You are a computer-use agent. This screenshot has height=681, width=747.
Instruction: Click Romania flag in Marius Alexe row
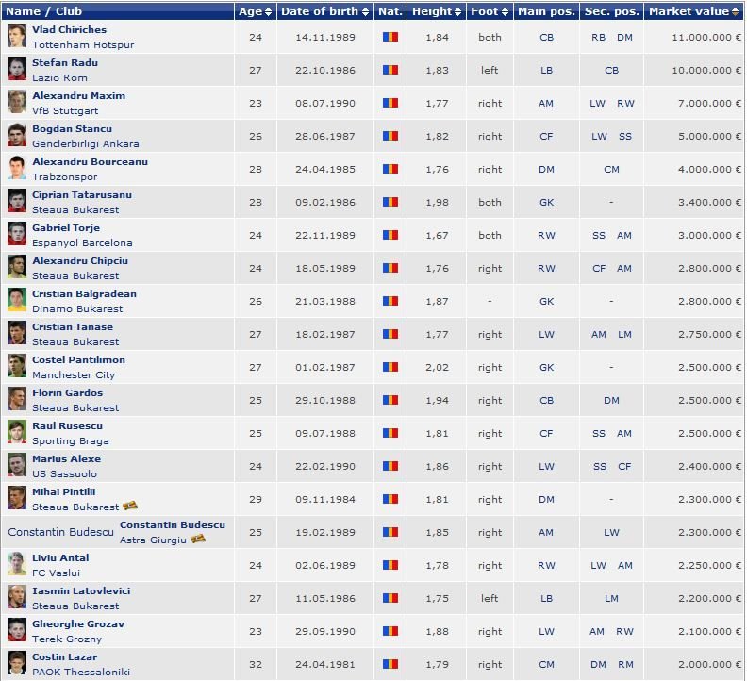pos(390,466)
